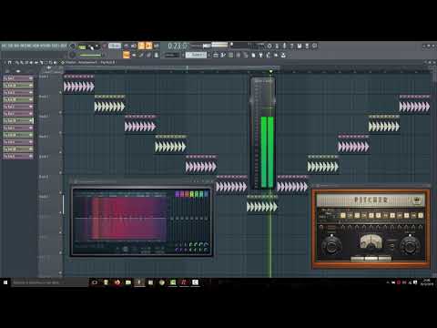Select the purple band 1 token in EQ
Image resolution: width=437 pixels, height=328 pixels.
pyautogui.click(x=178, y=194)
